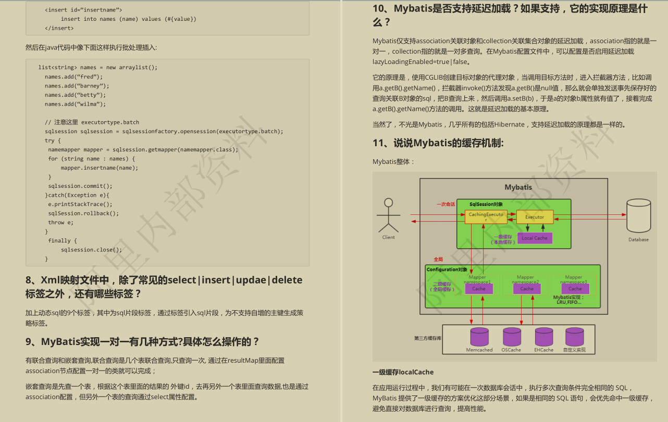Click the '二级缓存(全局缓存)' label
The image size is (668, 422).
(x=442, y=287)
